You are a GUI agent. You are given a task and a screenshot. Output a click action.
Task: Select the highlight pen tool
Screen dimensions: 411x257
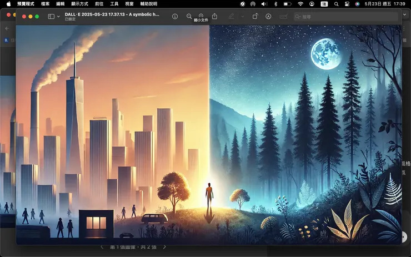[x=231, y=17]
